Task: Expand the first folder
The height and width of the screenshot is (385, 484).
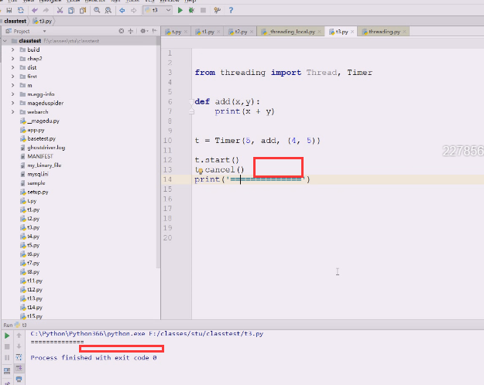Action: (x=12, y=77)
